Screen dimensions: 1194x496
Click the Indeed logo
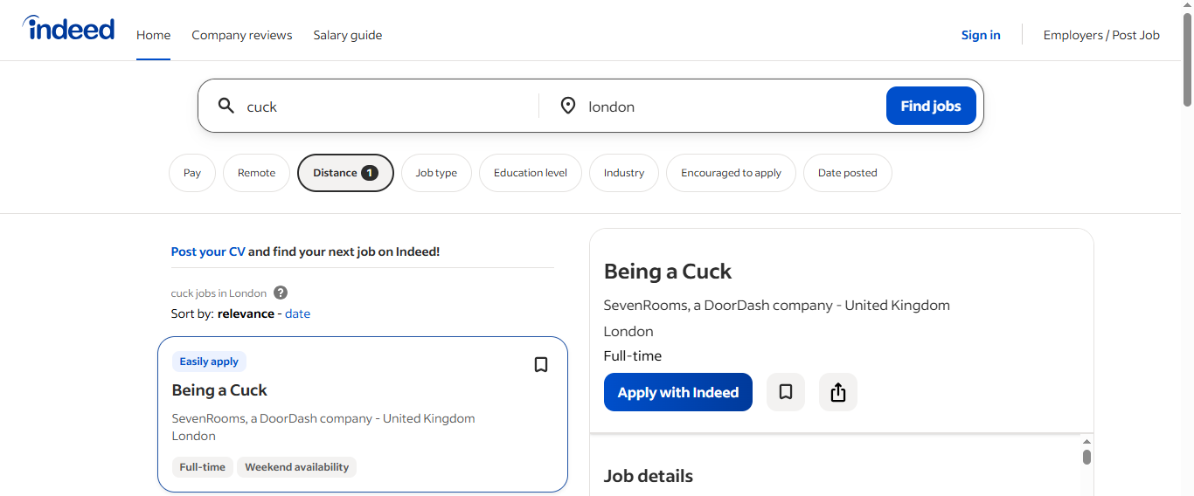click(68, 30)
